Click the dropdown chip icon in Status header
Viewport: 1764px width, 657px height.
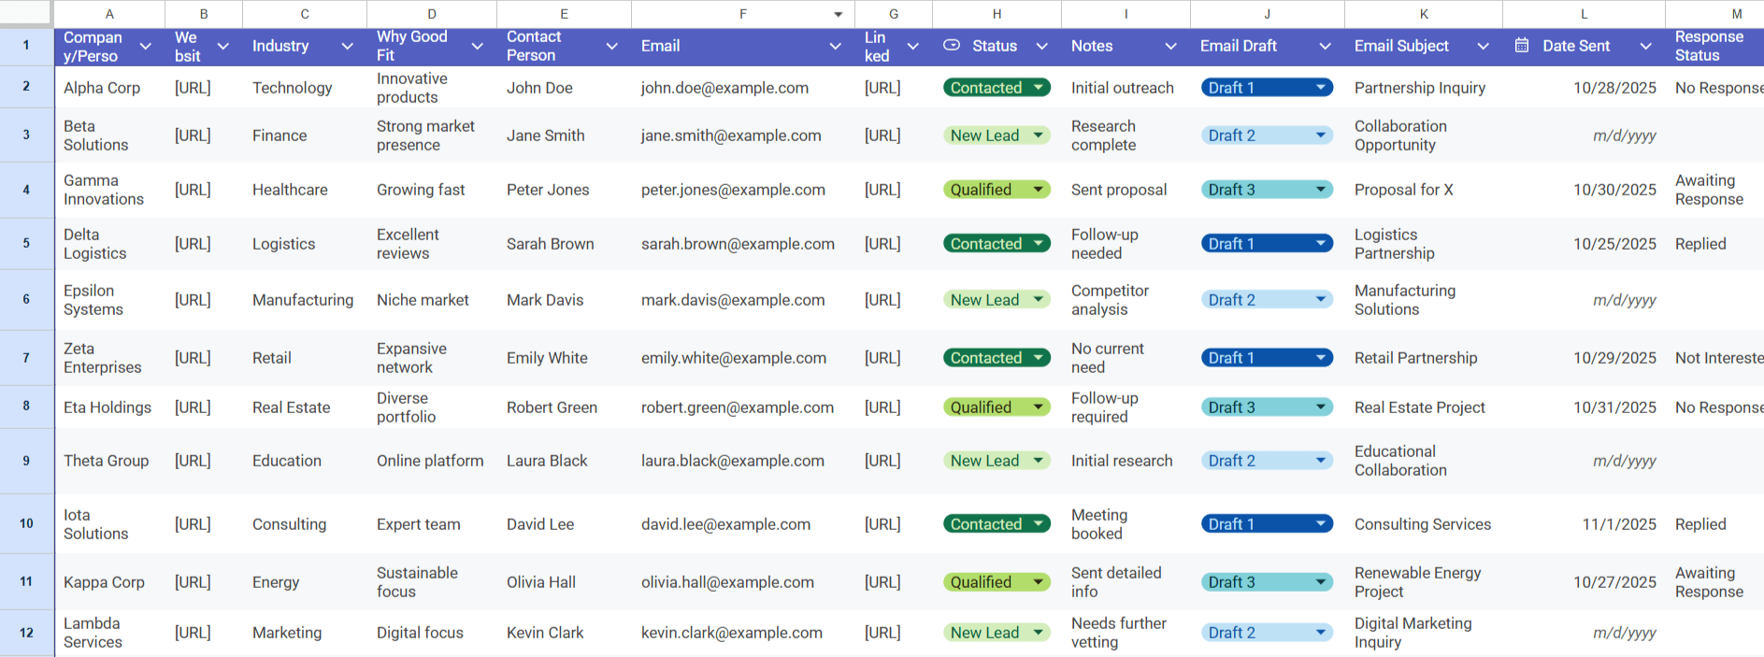tap(952, 46)
